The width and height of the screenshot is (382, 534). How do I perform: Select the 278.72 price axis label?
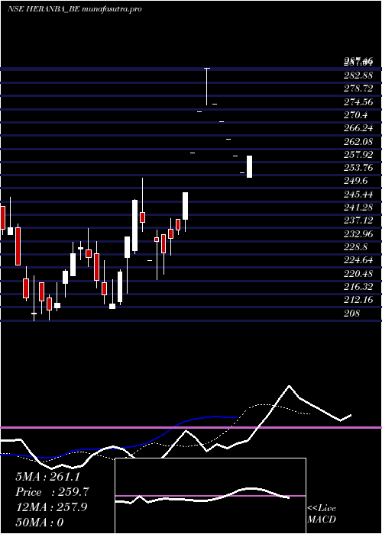[x=358, y=88]
